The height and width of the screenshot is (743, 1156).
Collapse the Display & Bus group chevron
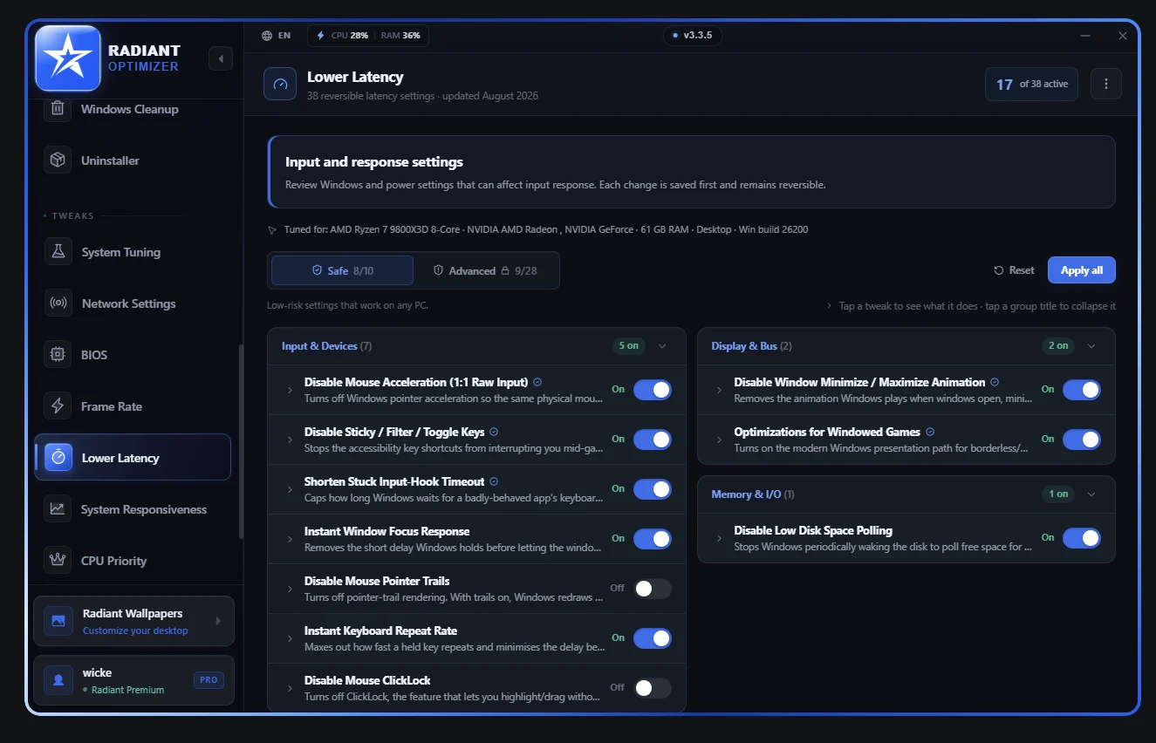coord(1091,346)
